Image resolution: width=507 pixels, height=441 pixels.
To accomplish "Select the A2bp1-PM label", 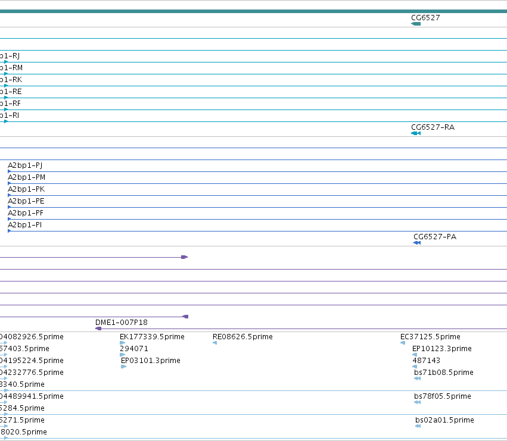I will pyautogui.click(x=27, y=177).
